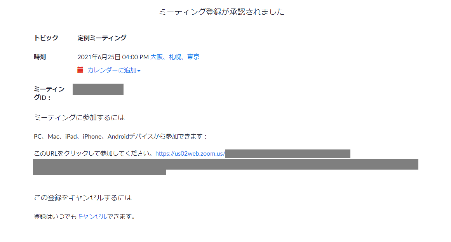
Task: Click the PC、Mac、iPad device list text
Action: click(121, 136)
